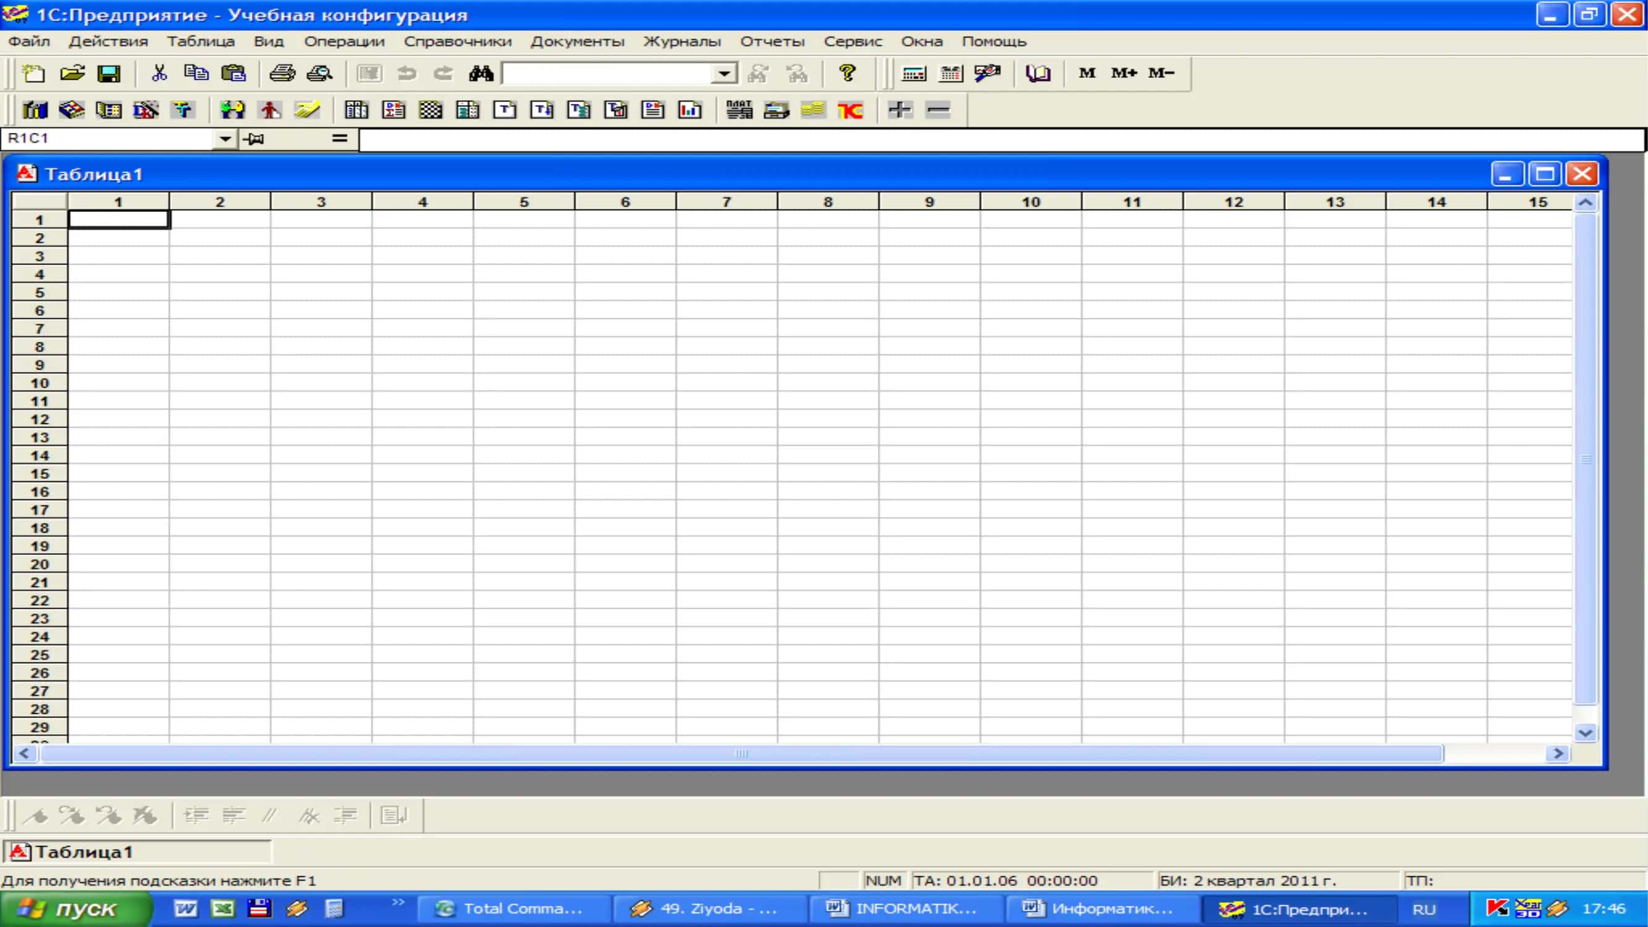The width and height of the screenshot is (1648, 927).
Task: Click the RU language indicator
Action: point(1424,909)
